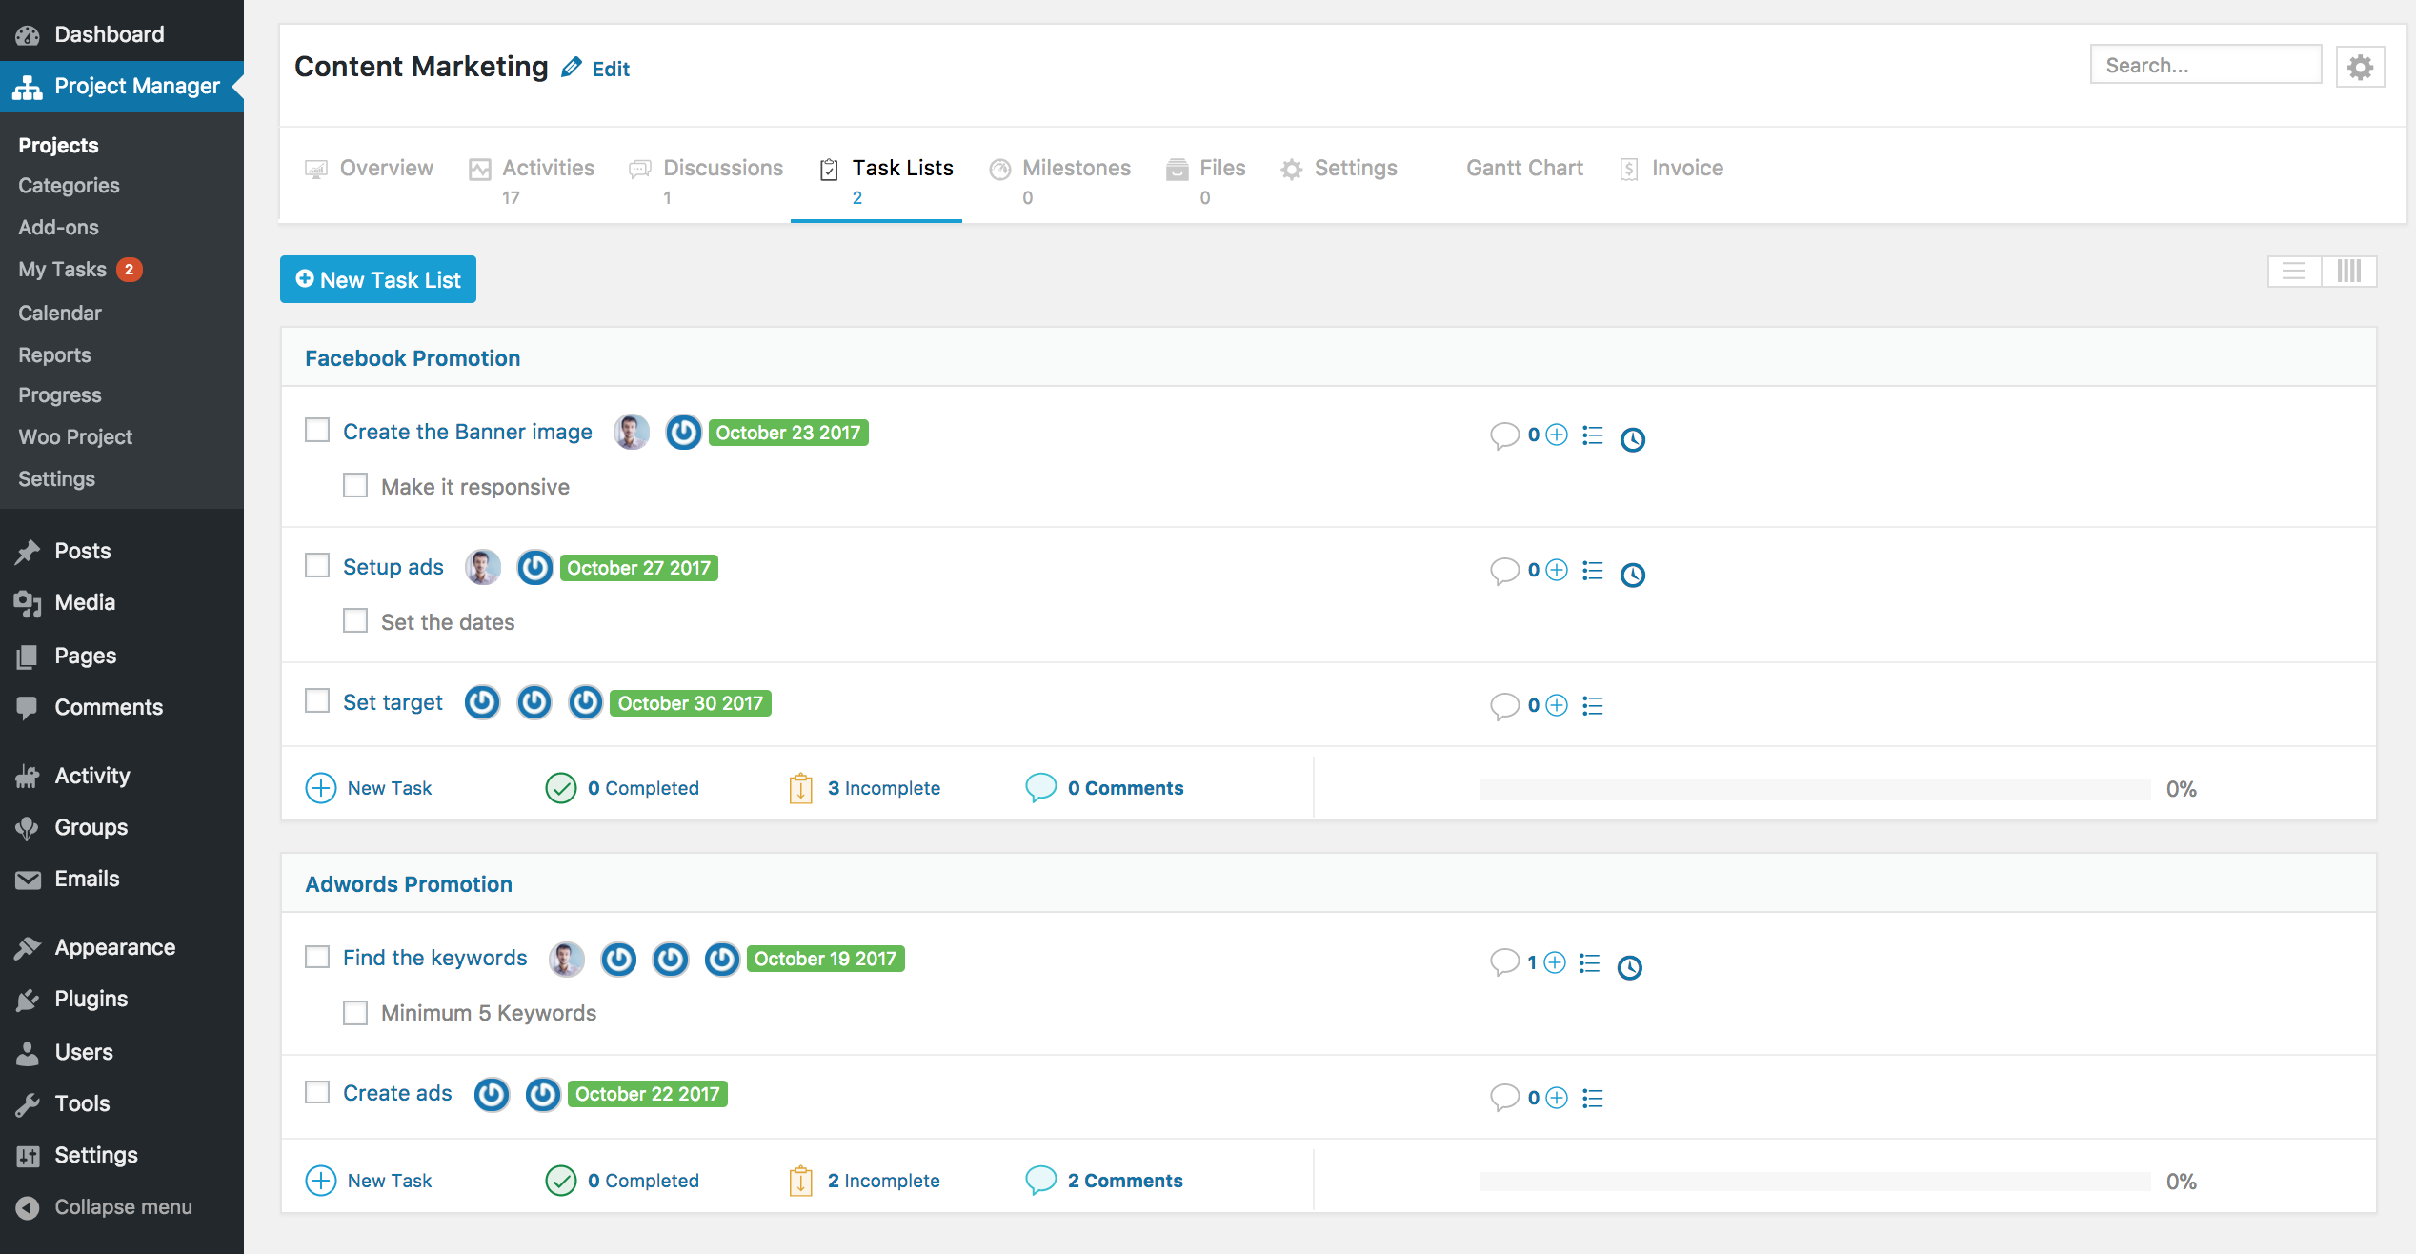The image size is (2416, 1254).
Task: Click assignee avatar on Setup ads task
Action: (x=483, y=568)
